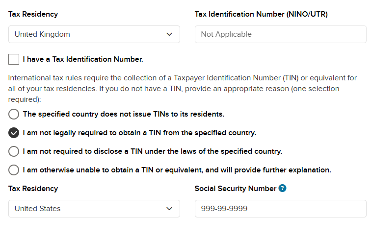
Task: Choose 'not required to disclose a TIN' option
Action: pos(14,151)
